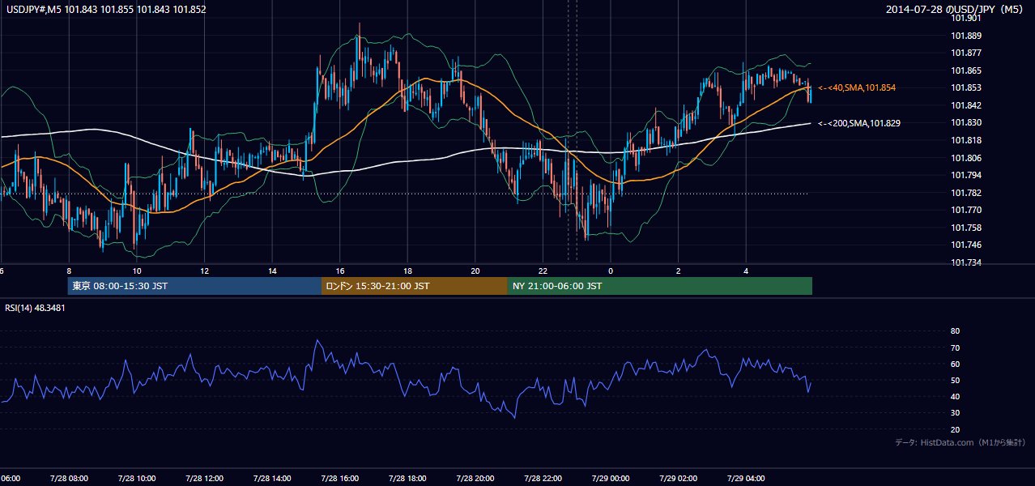1035x486 pixels.
Task: Click price axis value 101.746
Action: pyautogui.click(x=966, y=245)
